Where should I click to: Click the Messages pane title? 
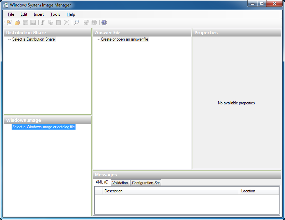pyautogui.click(x=106, y=175)
